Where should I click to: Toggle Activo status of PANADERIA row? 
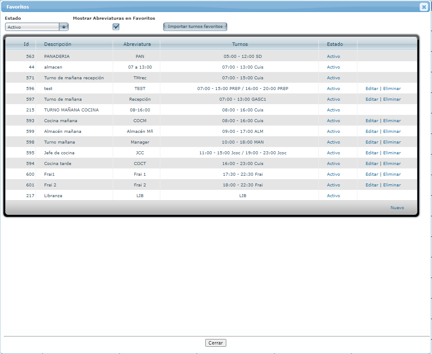coord(333,57)
